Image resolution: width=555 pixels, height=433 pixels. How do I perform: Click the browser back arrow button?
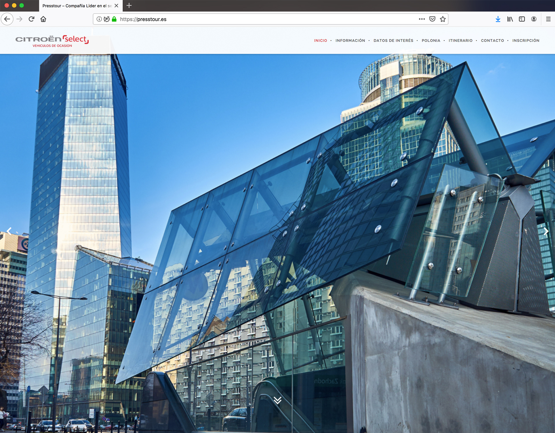[x=7, y=19]
